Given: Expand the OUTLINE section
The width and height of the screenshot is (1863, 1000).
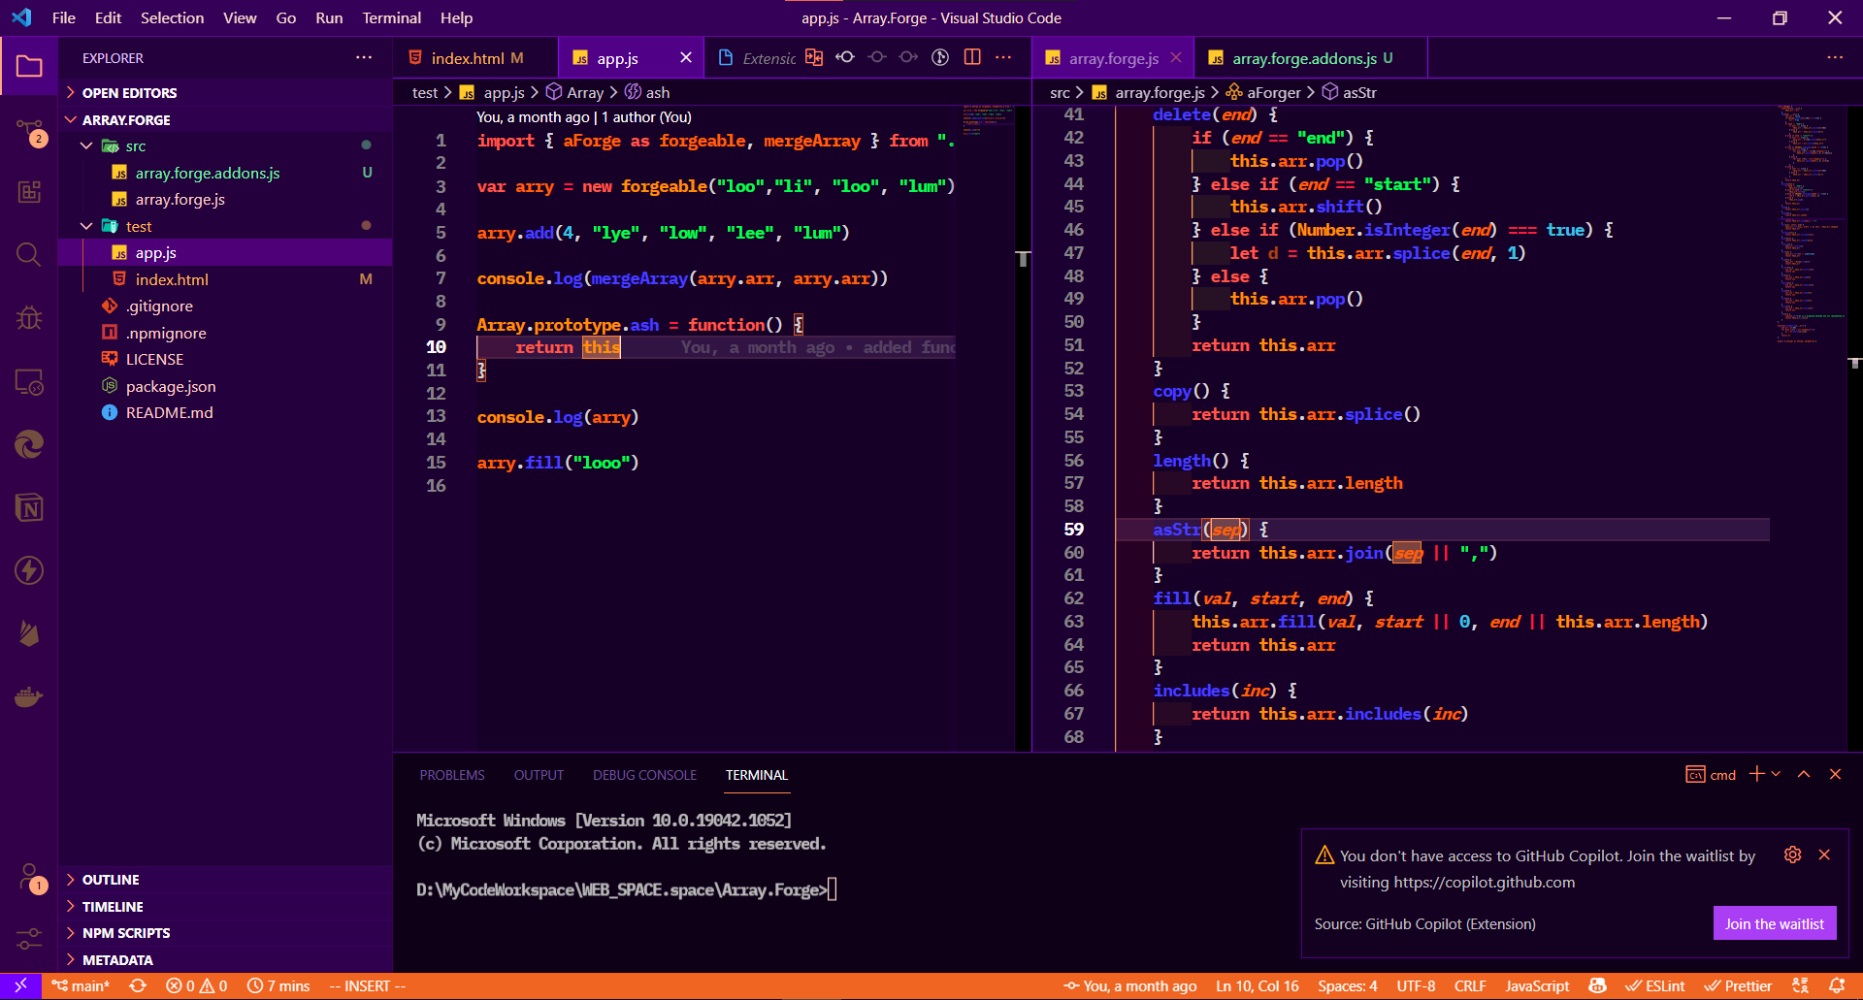Looking at the screenshot, I should coord(110,879).
